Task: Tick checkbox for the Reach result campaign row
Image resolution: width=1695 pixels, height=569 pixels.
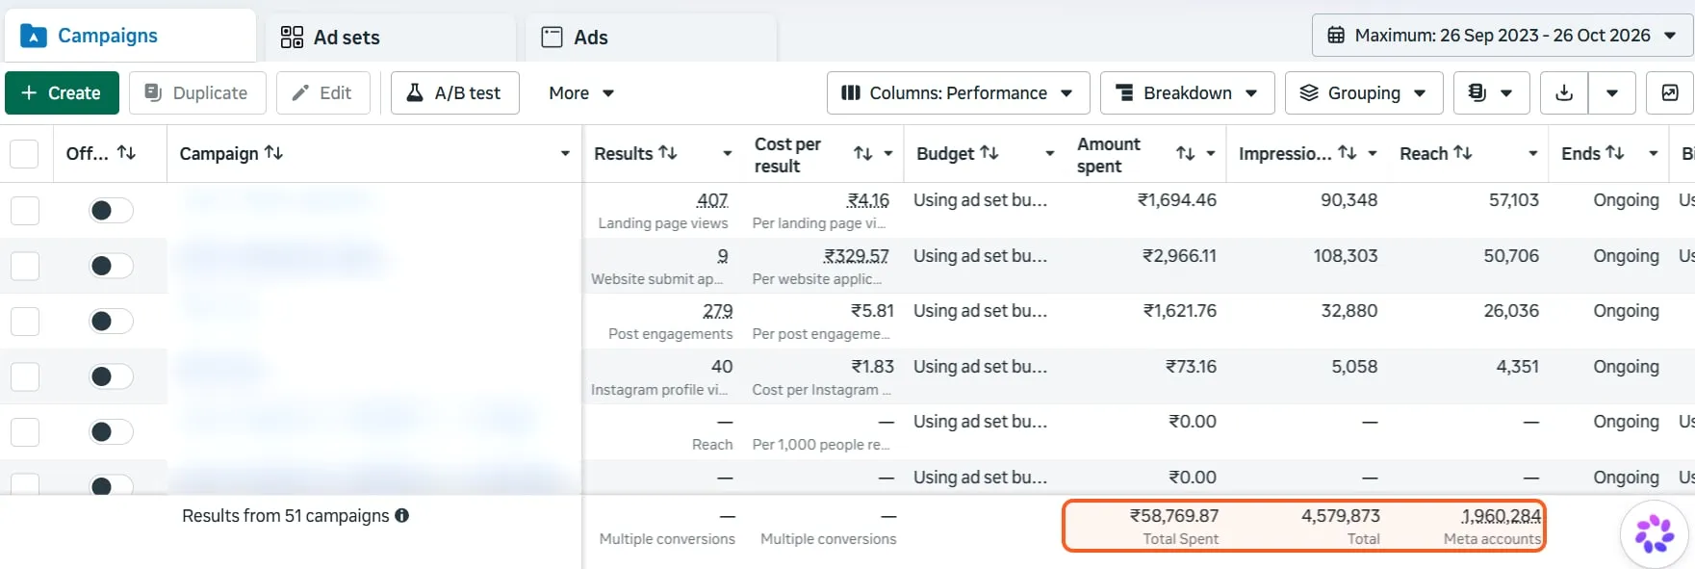Action: (24, 432)
